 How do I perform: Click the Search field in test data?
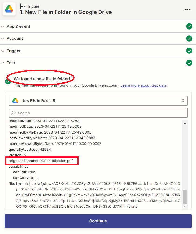coord(98,113)
